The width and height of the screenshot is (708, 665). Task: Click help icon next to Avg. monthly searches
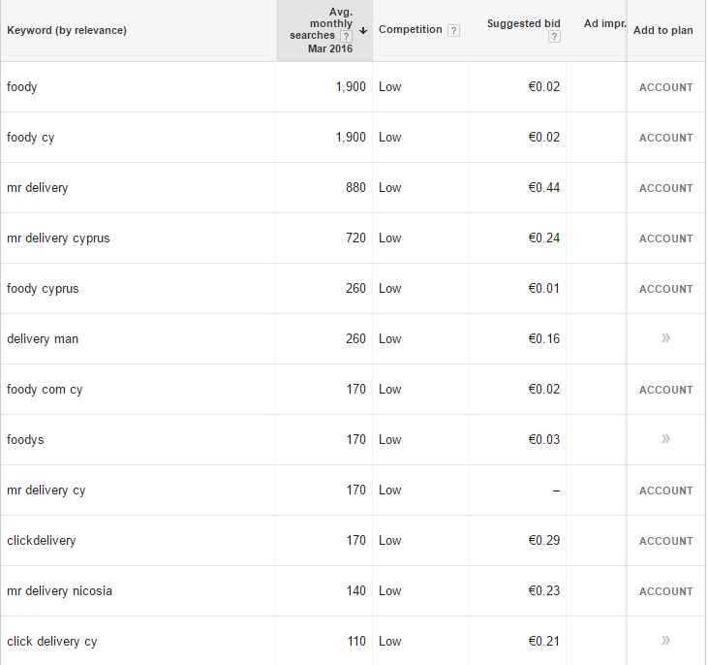pyautogui.click(x=346, y=36)
